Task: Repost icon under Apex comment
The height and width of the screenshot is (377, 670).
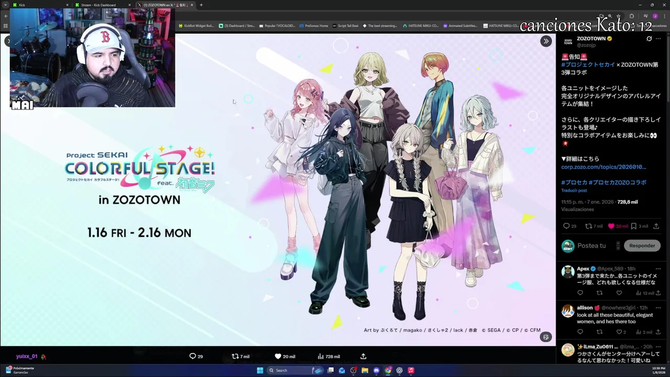Action: coord(599,293)
